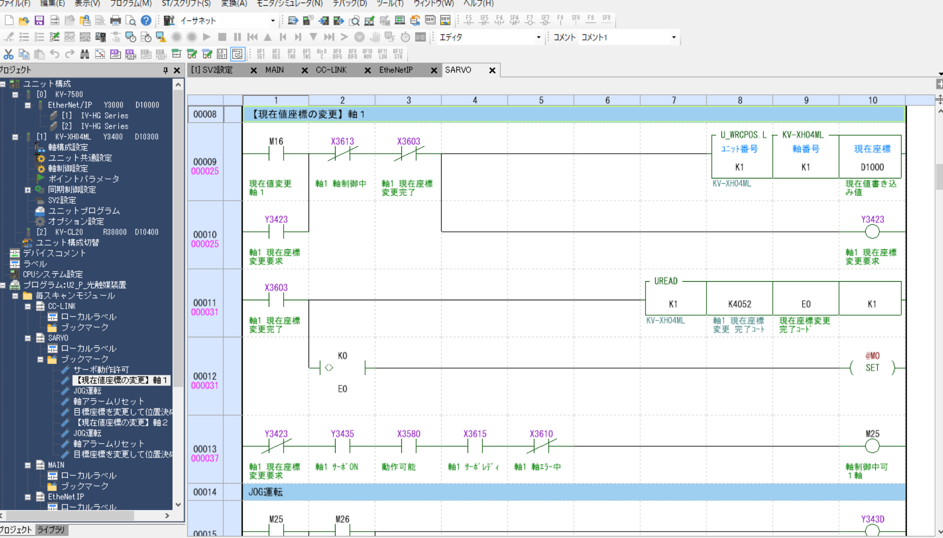This screenshot has height=538, width=943.
Task: Click the Undo arrow icon
Action: click(x=54, y=54)
